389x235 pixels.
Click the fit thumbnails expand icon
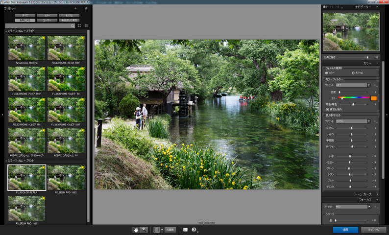click(x=79, y=25)
